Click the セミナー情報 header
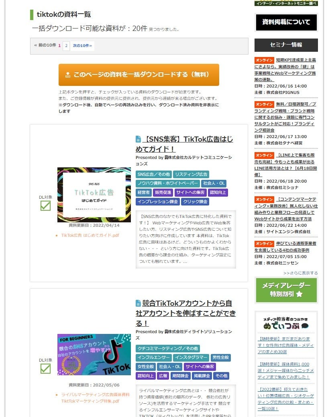 click(286, 45)
